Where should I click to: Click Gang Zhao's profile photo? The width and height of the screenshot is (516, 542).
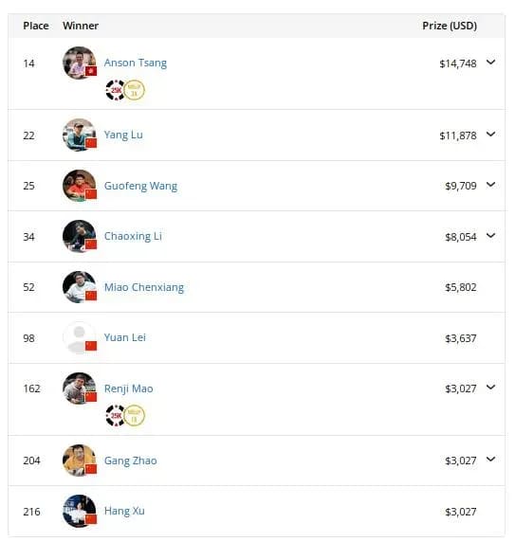pos(80,461)
